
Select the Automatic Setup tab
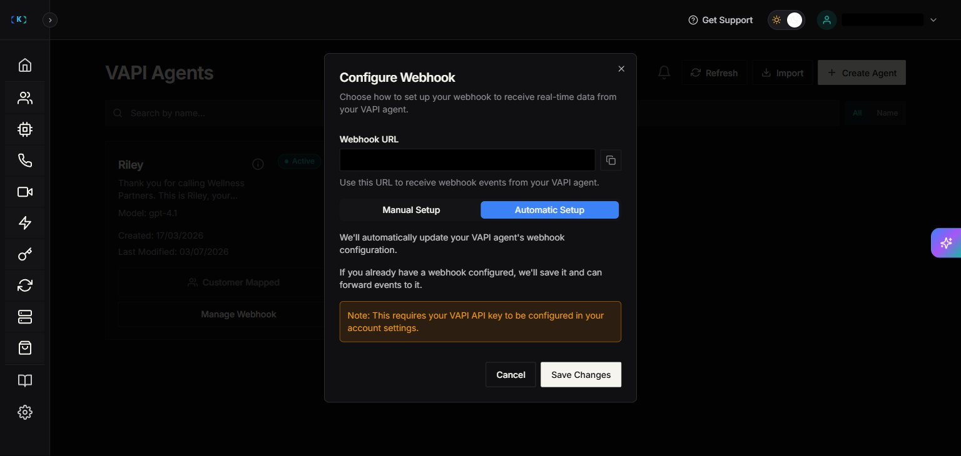coord(549,210)
